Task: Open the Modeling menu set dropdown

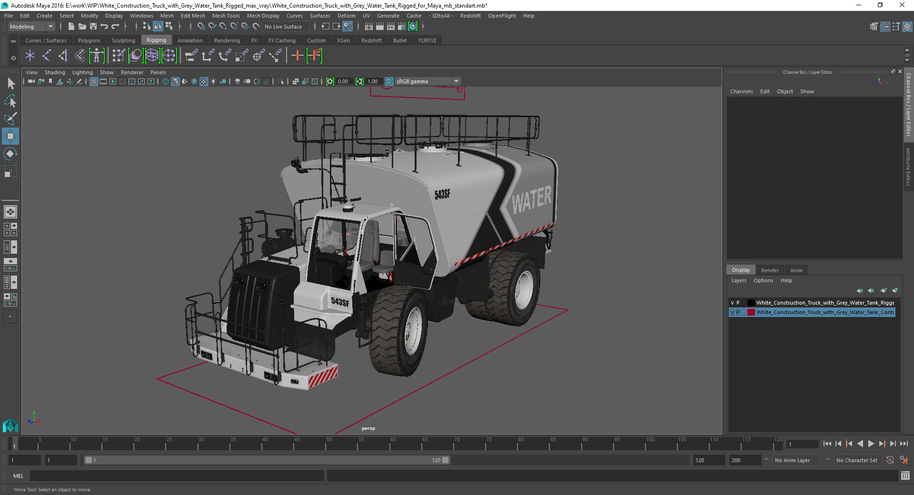Action: (x=31, y=27)
